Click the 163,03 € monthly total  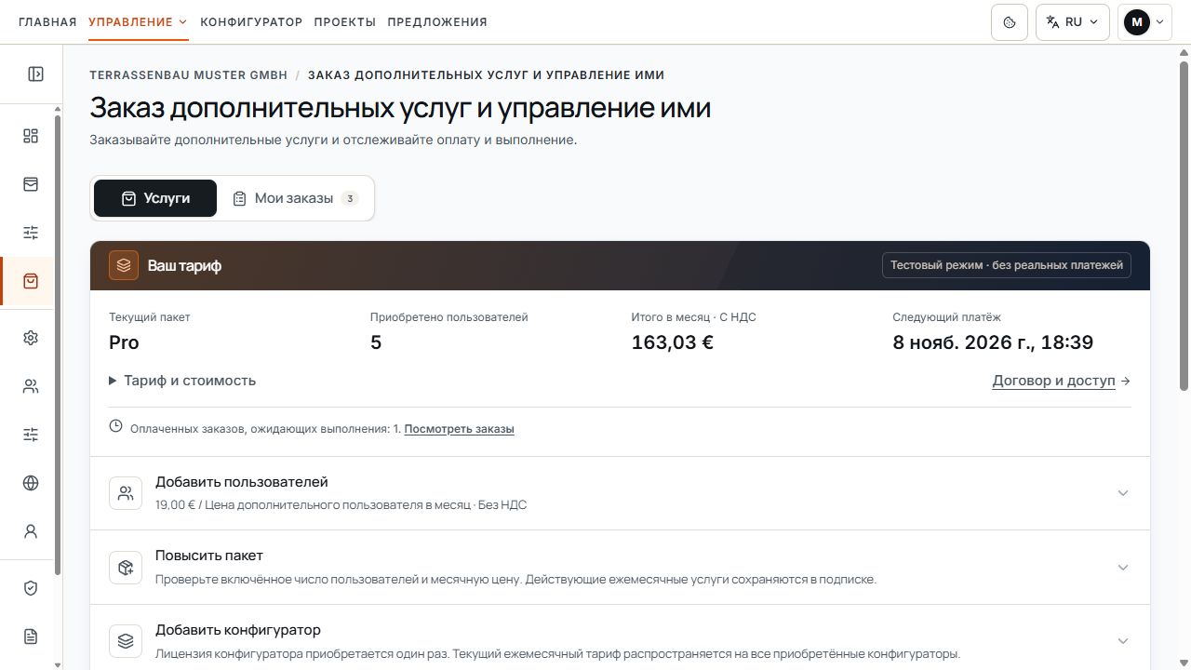pos(673,342)
